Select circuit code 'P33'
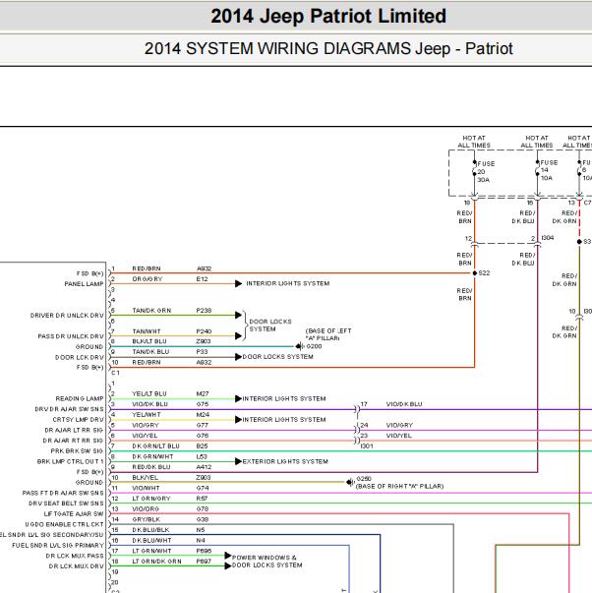 click(202, 352)
